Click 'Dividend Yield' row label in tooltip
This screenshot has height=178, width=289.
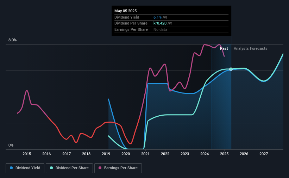click(127, 17)
